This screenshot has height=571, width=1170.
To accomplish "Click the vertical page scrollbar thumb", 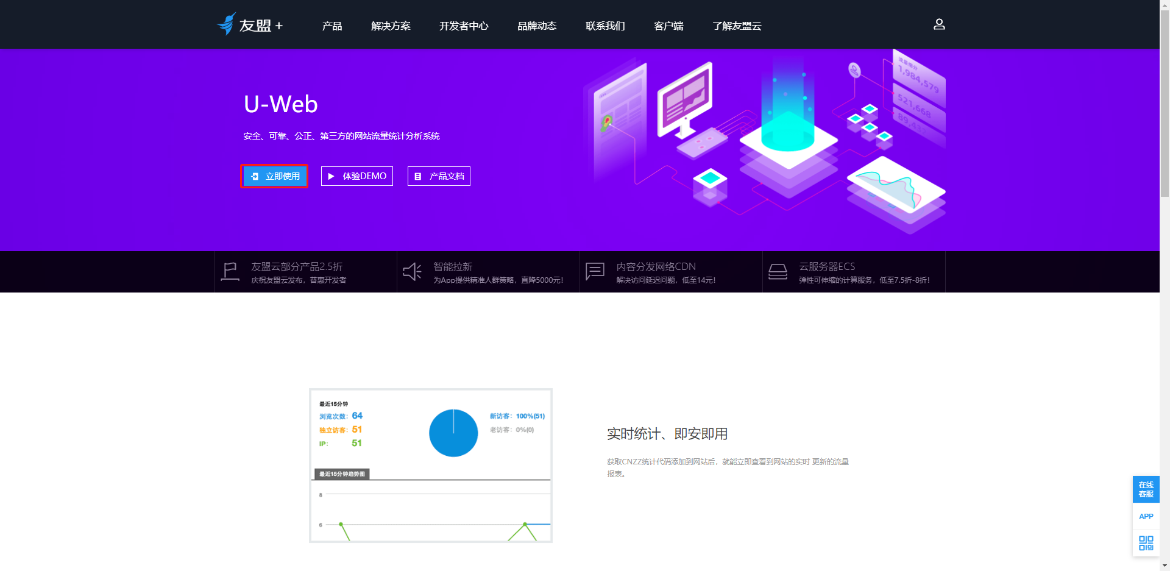I will 1165,104.
